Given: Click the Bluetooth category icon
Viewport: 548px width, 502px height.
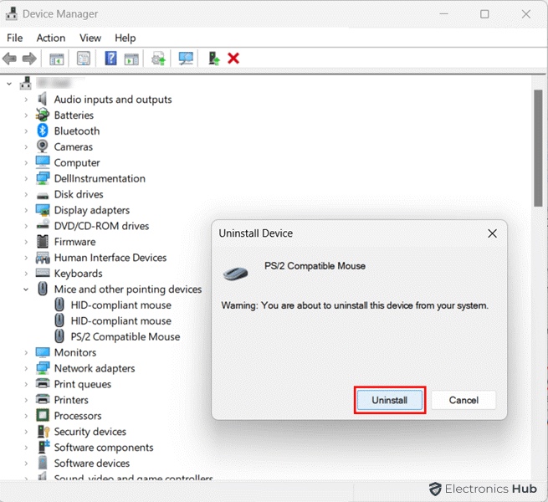Looking at the screenshot, I should pyautogui.click(x=43, y=131).
